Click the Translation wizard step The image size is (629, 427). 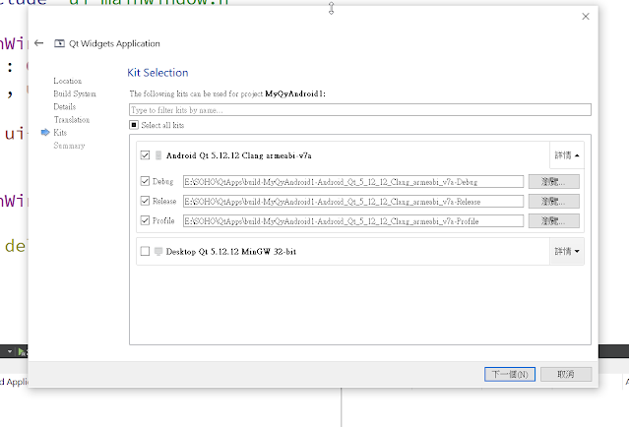(72, 119)
